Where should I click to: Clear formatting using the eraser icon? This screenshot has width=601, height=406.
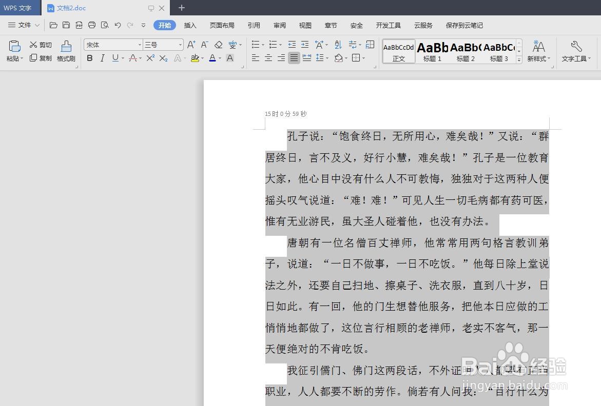218,45
